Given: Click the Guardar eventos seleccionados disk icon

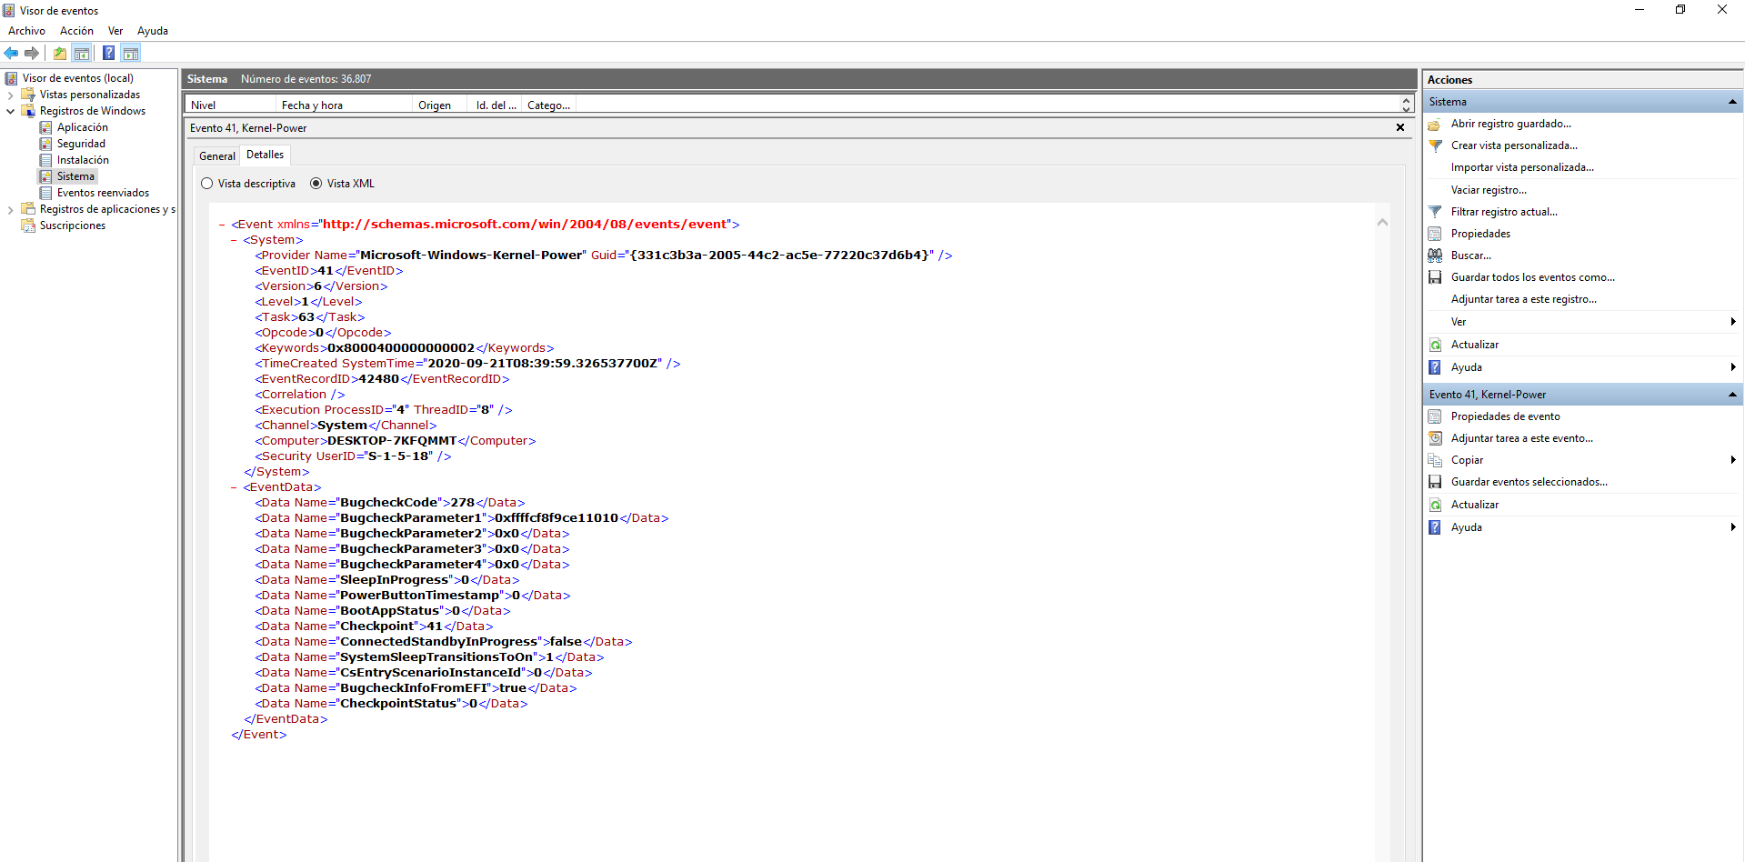Looking at the screenshot, I should pos(1435,482).
